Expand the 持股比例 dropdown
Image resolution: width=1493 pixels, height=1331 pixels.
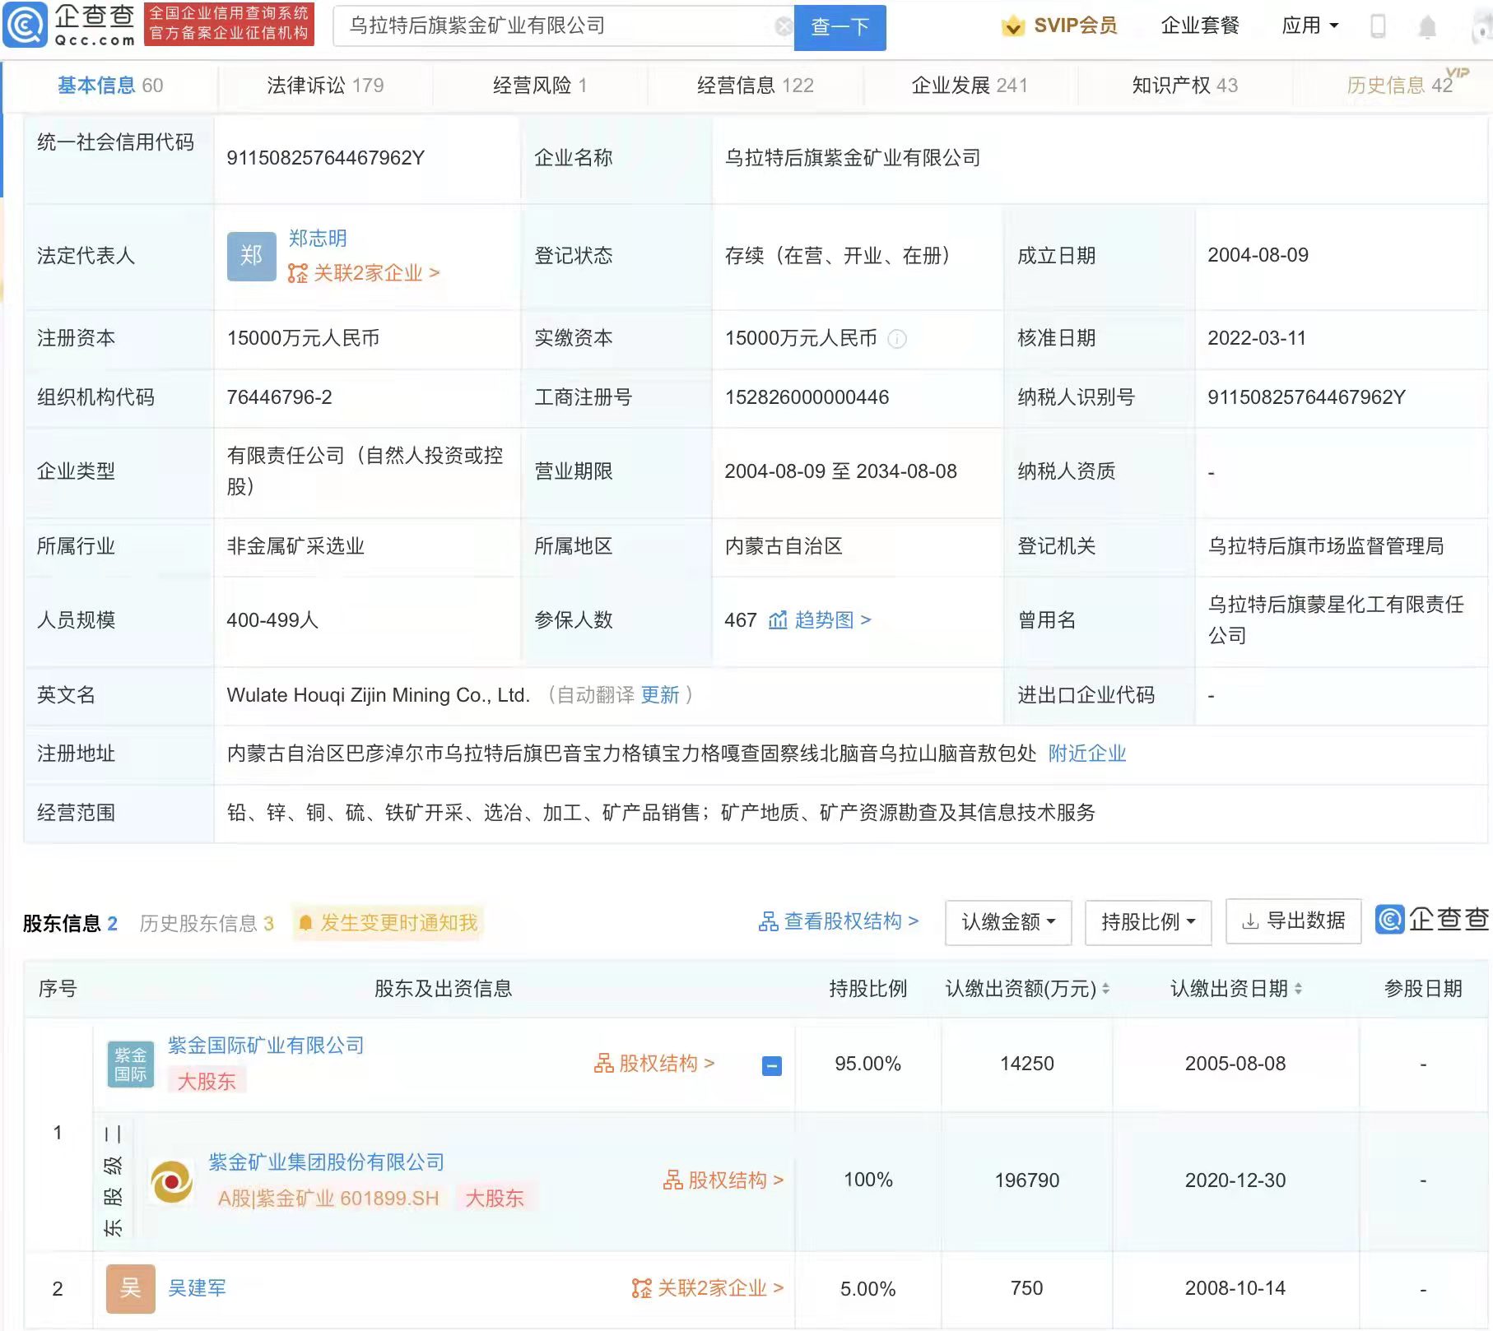click(1148, 922)
